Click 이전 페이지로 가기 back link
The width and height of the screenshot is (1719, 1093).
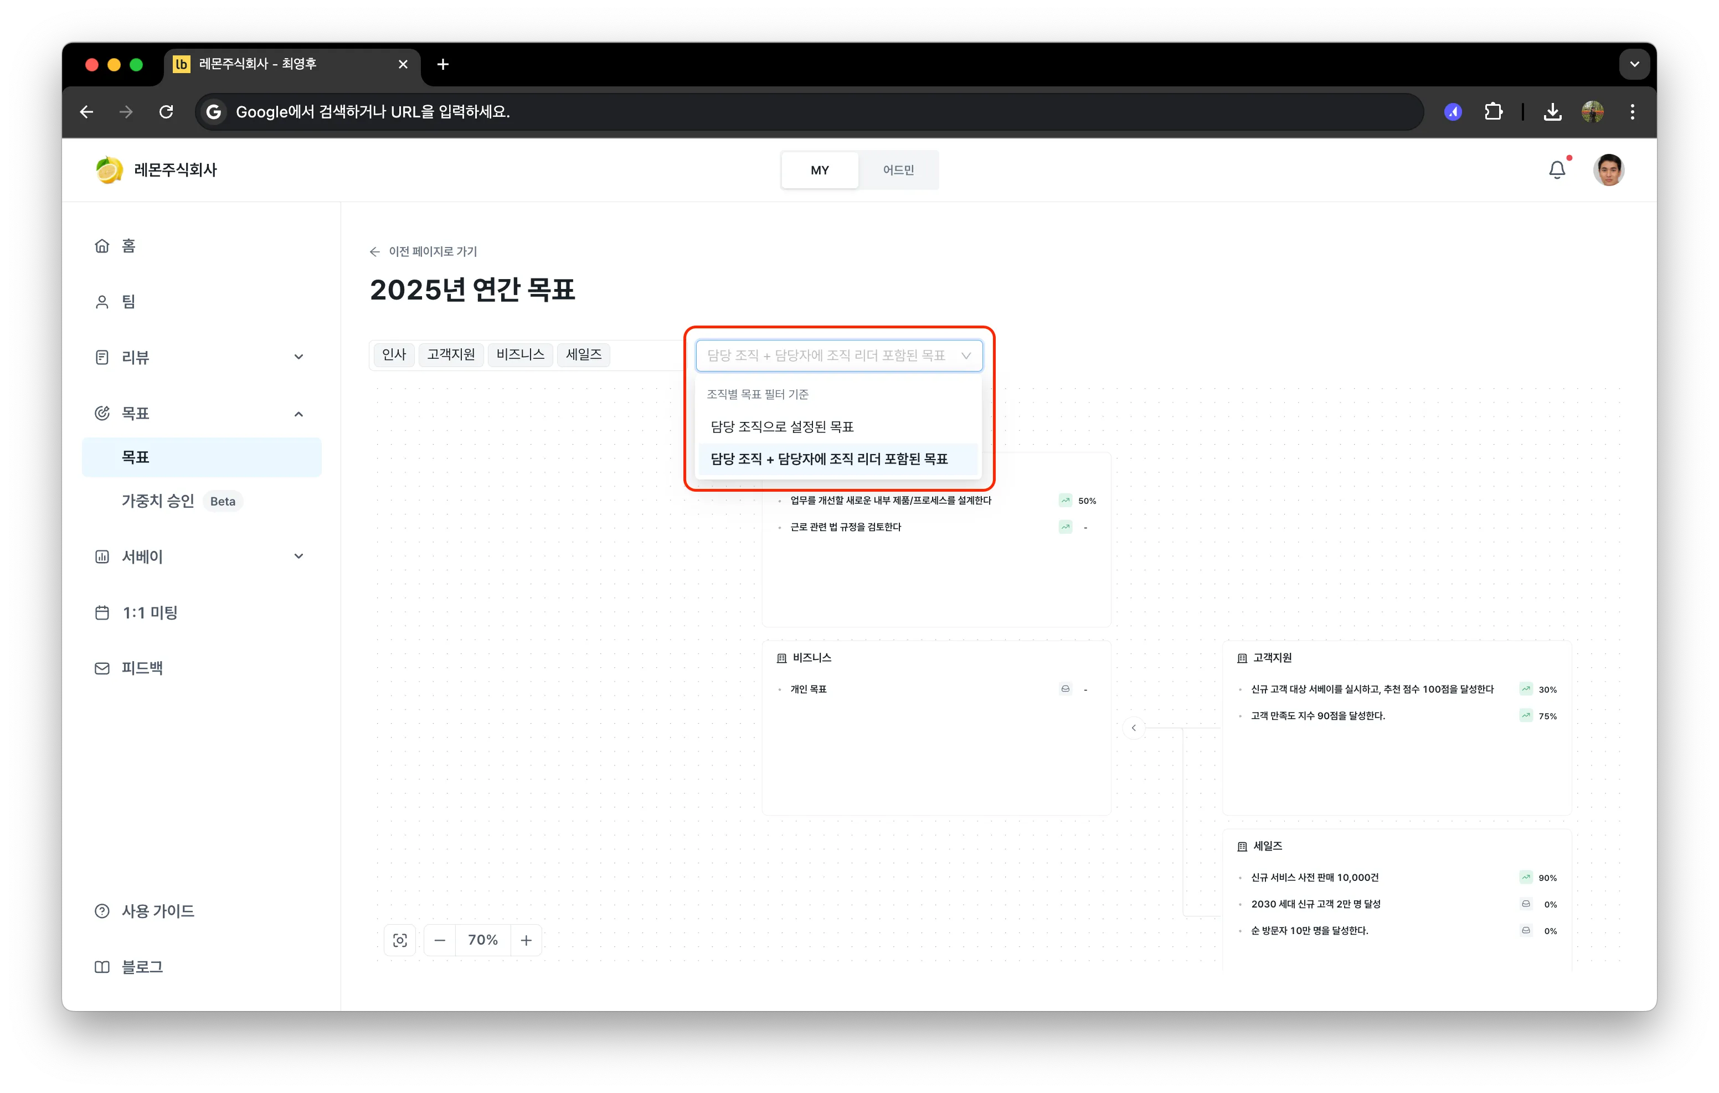pyautogui.click(x=423, y=251)
